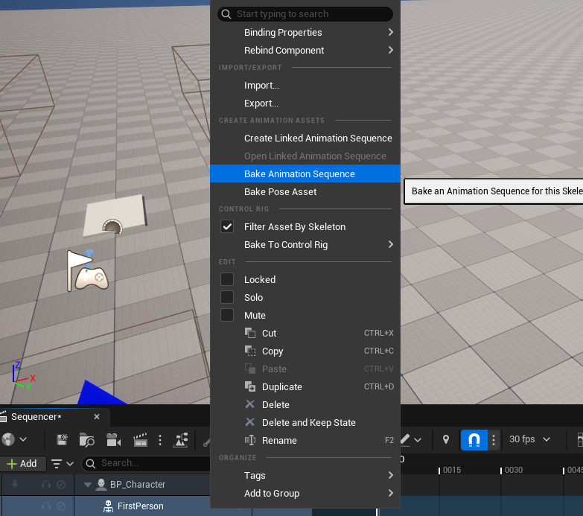Viewport: 583px width, 516px height.
Task: Mute the BP_Character track slashed-circle icon
Action: click(61, 485)
